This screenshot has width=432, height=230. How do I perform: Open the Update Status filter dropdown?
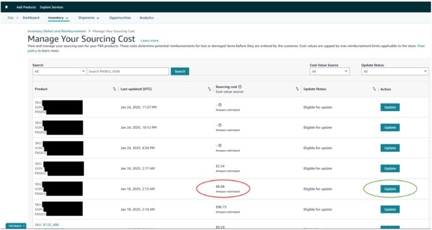[x=395, y=71]
